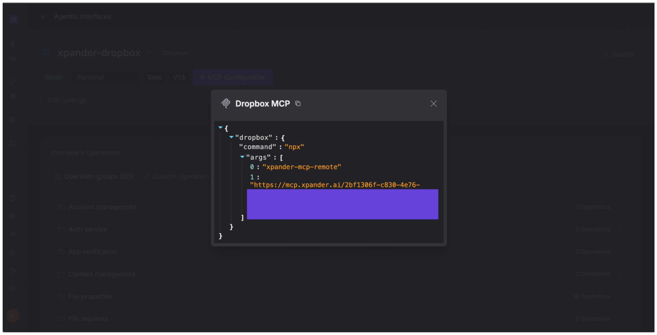Go back to Agentic Interfaces
Viewport: 657px width, 335px height.
tap(44, 17)
